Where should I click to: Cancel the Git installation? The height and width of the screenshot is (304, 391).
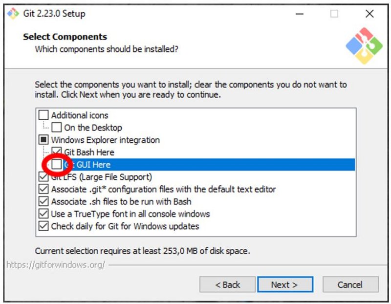(x=350, y=284)
